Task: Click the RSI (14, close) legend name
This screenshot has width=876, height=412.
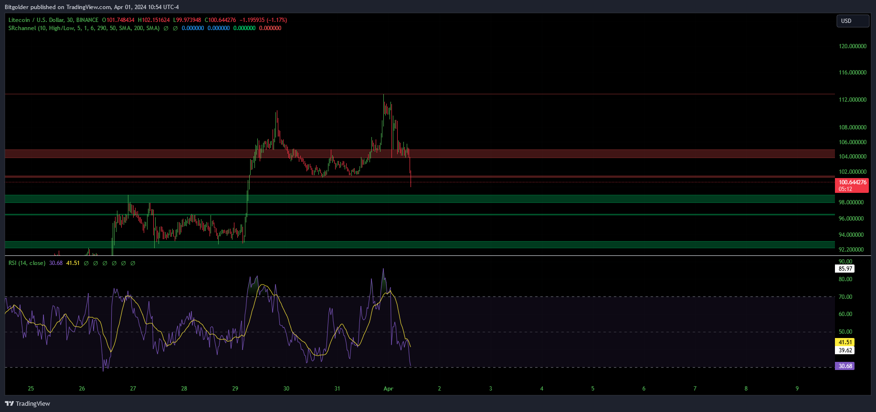Action: pyautogui.click(x=27, y=263)
